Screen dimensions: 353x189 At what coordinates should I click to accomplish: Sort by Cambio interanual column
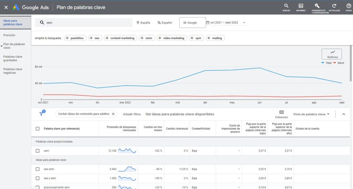(x=177, y=129)
